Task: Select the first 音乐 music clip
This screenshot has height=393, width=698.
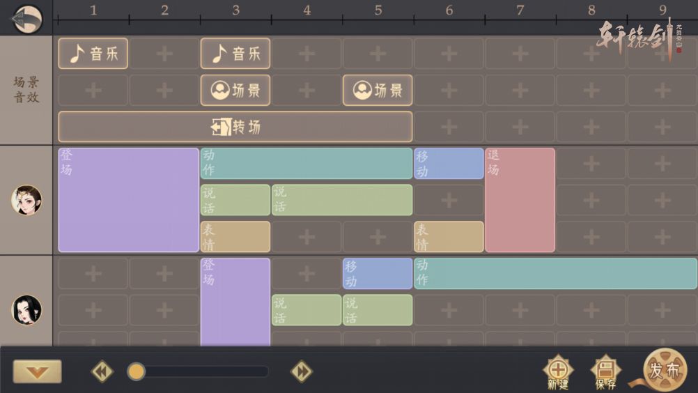Action: tap(93, 54)
